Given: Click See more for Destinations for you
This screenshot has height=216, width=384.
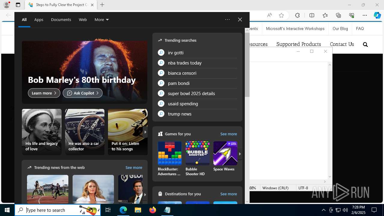Looking at the screenshot, I should [x=229, y=194].
